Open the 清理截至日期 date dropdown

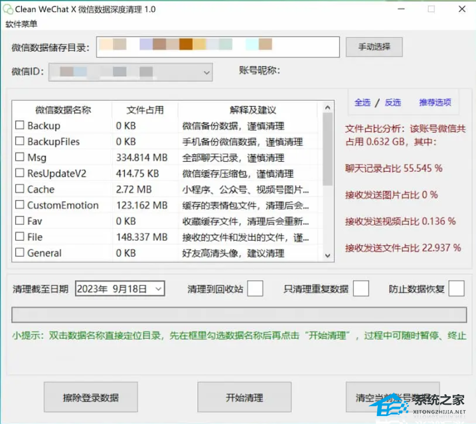point(158,289)
